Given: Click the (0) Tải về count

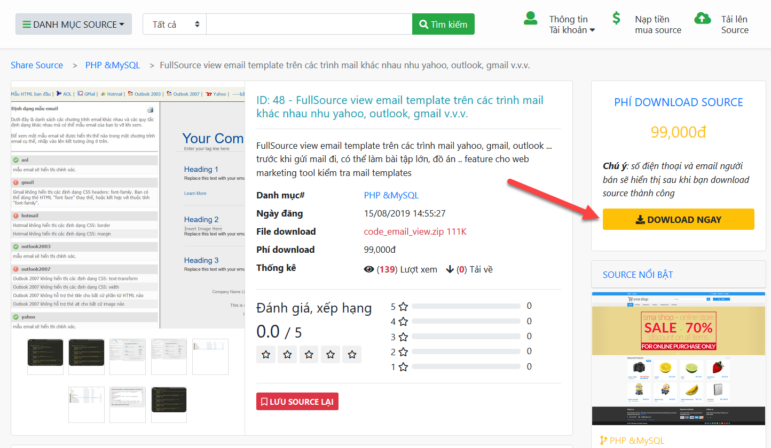Looking at the screenshot, I should point(475,269).
